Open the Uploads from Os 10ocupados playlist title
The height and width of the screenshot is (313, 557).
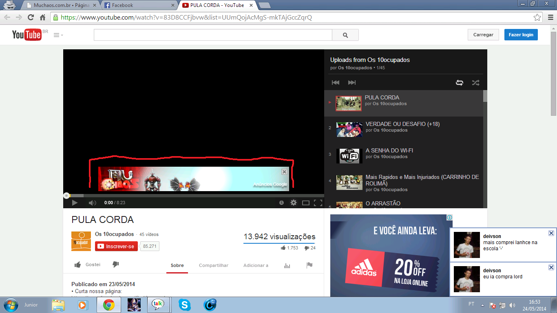tap(370, 60)
